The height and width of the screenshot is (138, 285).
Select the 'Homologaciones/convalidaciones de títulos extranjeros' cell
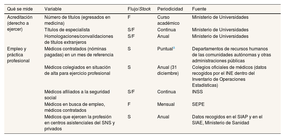pos(79,39)
